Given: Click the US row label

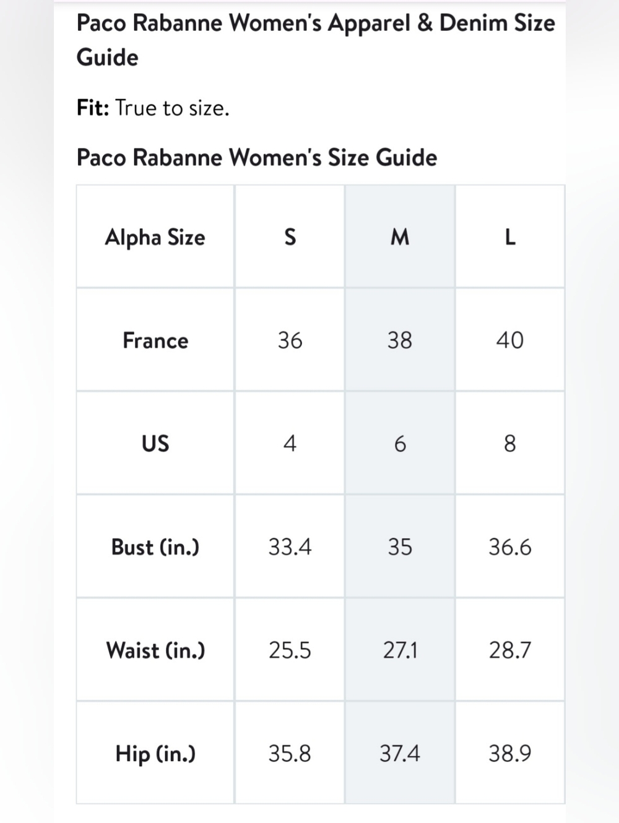Looking at the screenshot, I should tap(155, 443).
